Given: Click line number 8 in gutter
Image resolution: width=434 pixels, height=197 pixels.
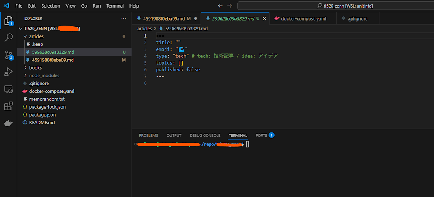Looking at the screenshot, I should (x=145, y=83).
